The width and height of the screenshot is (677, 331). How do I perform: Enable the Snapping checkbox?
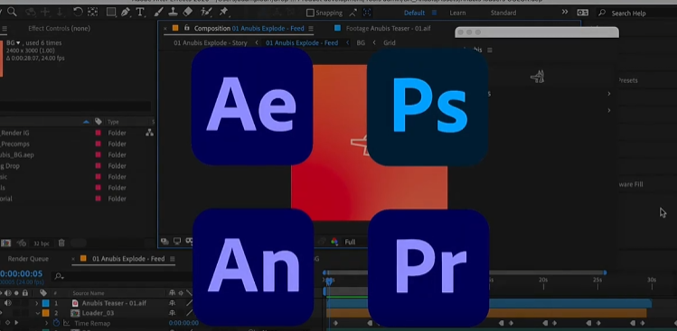(x=310, y=13)
